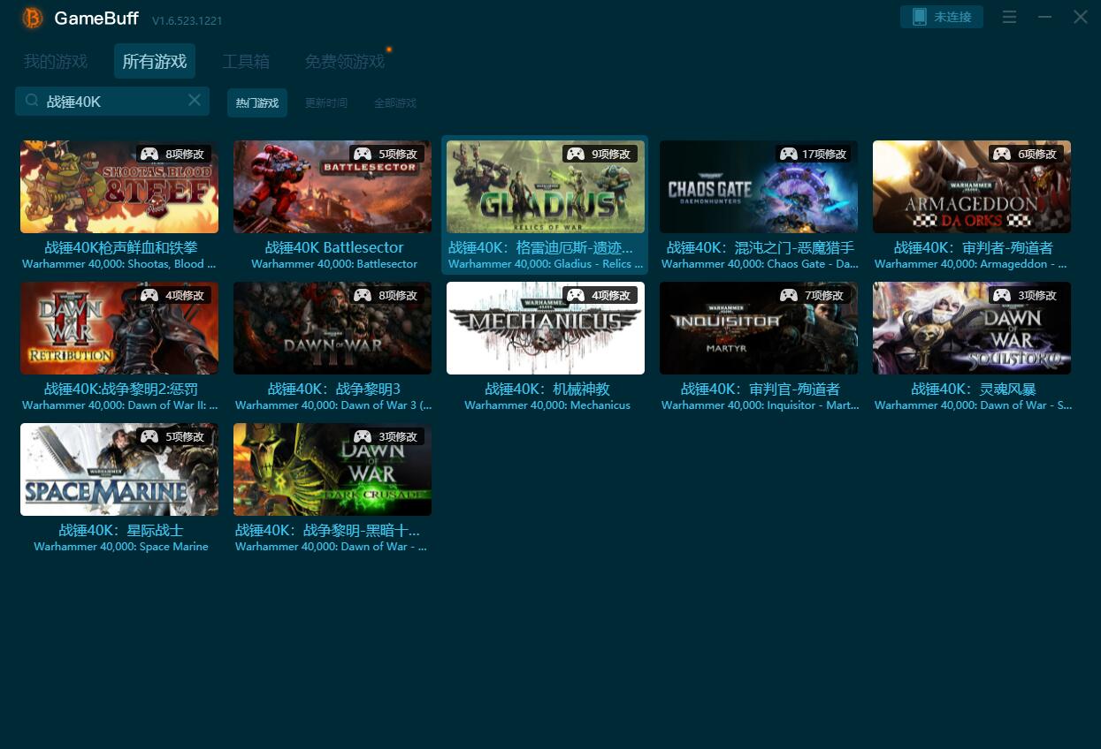The height and width of the screenshot is (749, 1101).
Task: Open the Dawn of War Dark Crusade cover
Action: click(x=333, y=469)
